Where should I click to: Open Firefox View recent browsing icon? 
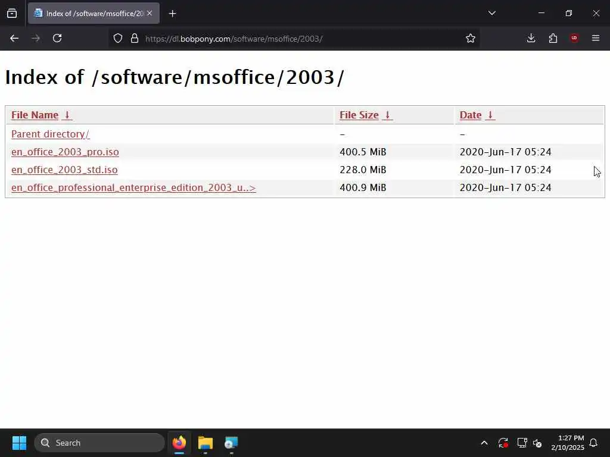[12, 13]
